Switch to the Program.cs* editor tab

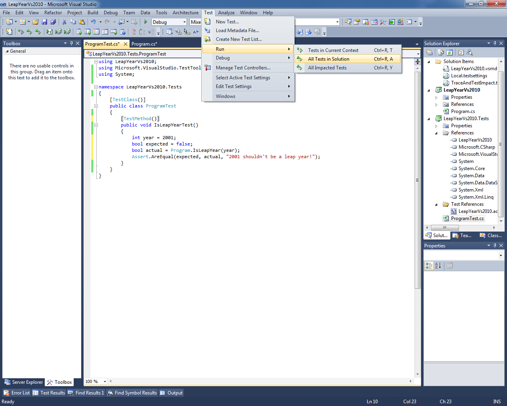click(144, 44)
